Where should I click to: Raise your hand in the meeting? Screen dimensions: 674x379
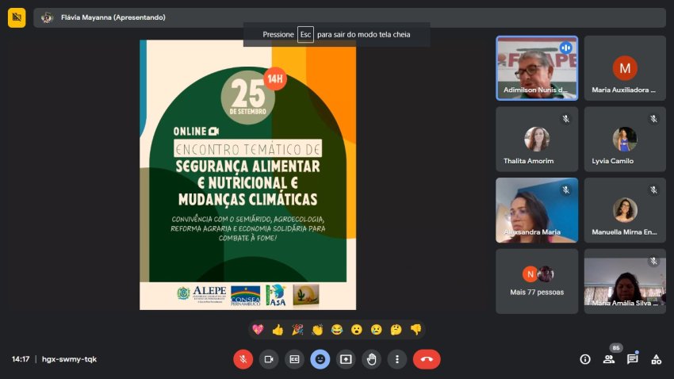tap(371, 359)
